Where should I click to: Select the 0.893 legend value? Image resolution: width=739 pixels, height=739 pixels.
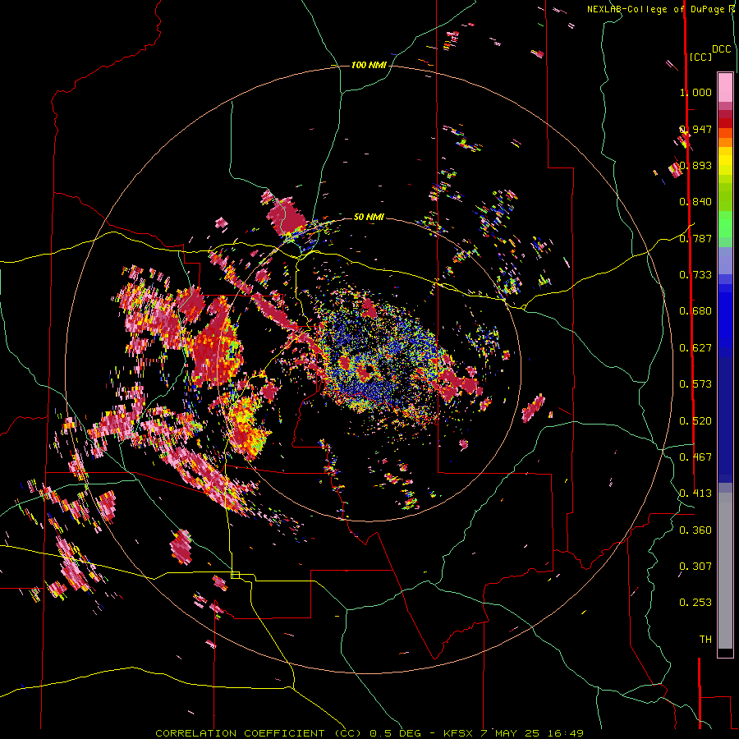click(x=695, y=165)
